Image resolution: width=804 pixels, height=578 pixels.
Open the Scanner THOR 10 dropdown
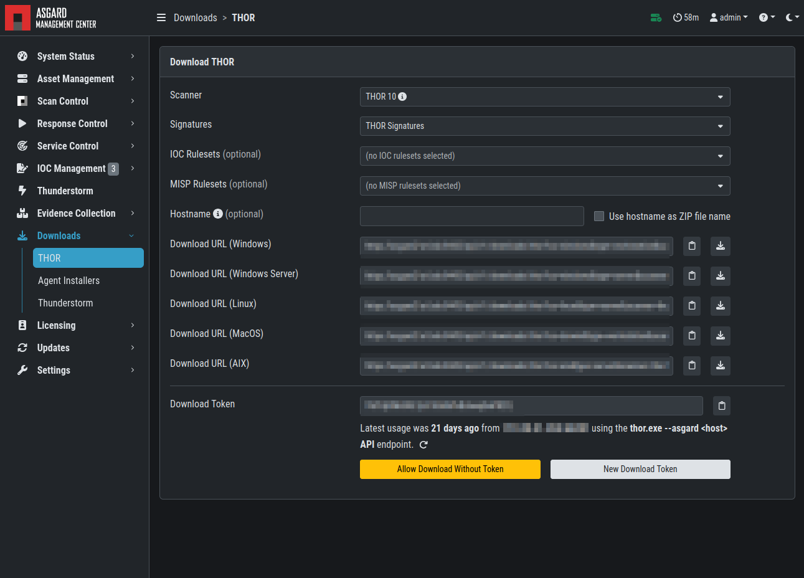click(x=545, y=97)
